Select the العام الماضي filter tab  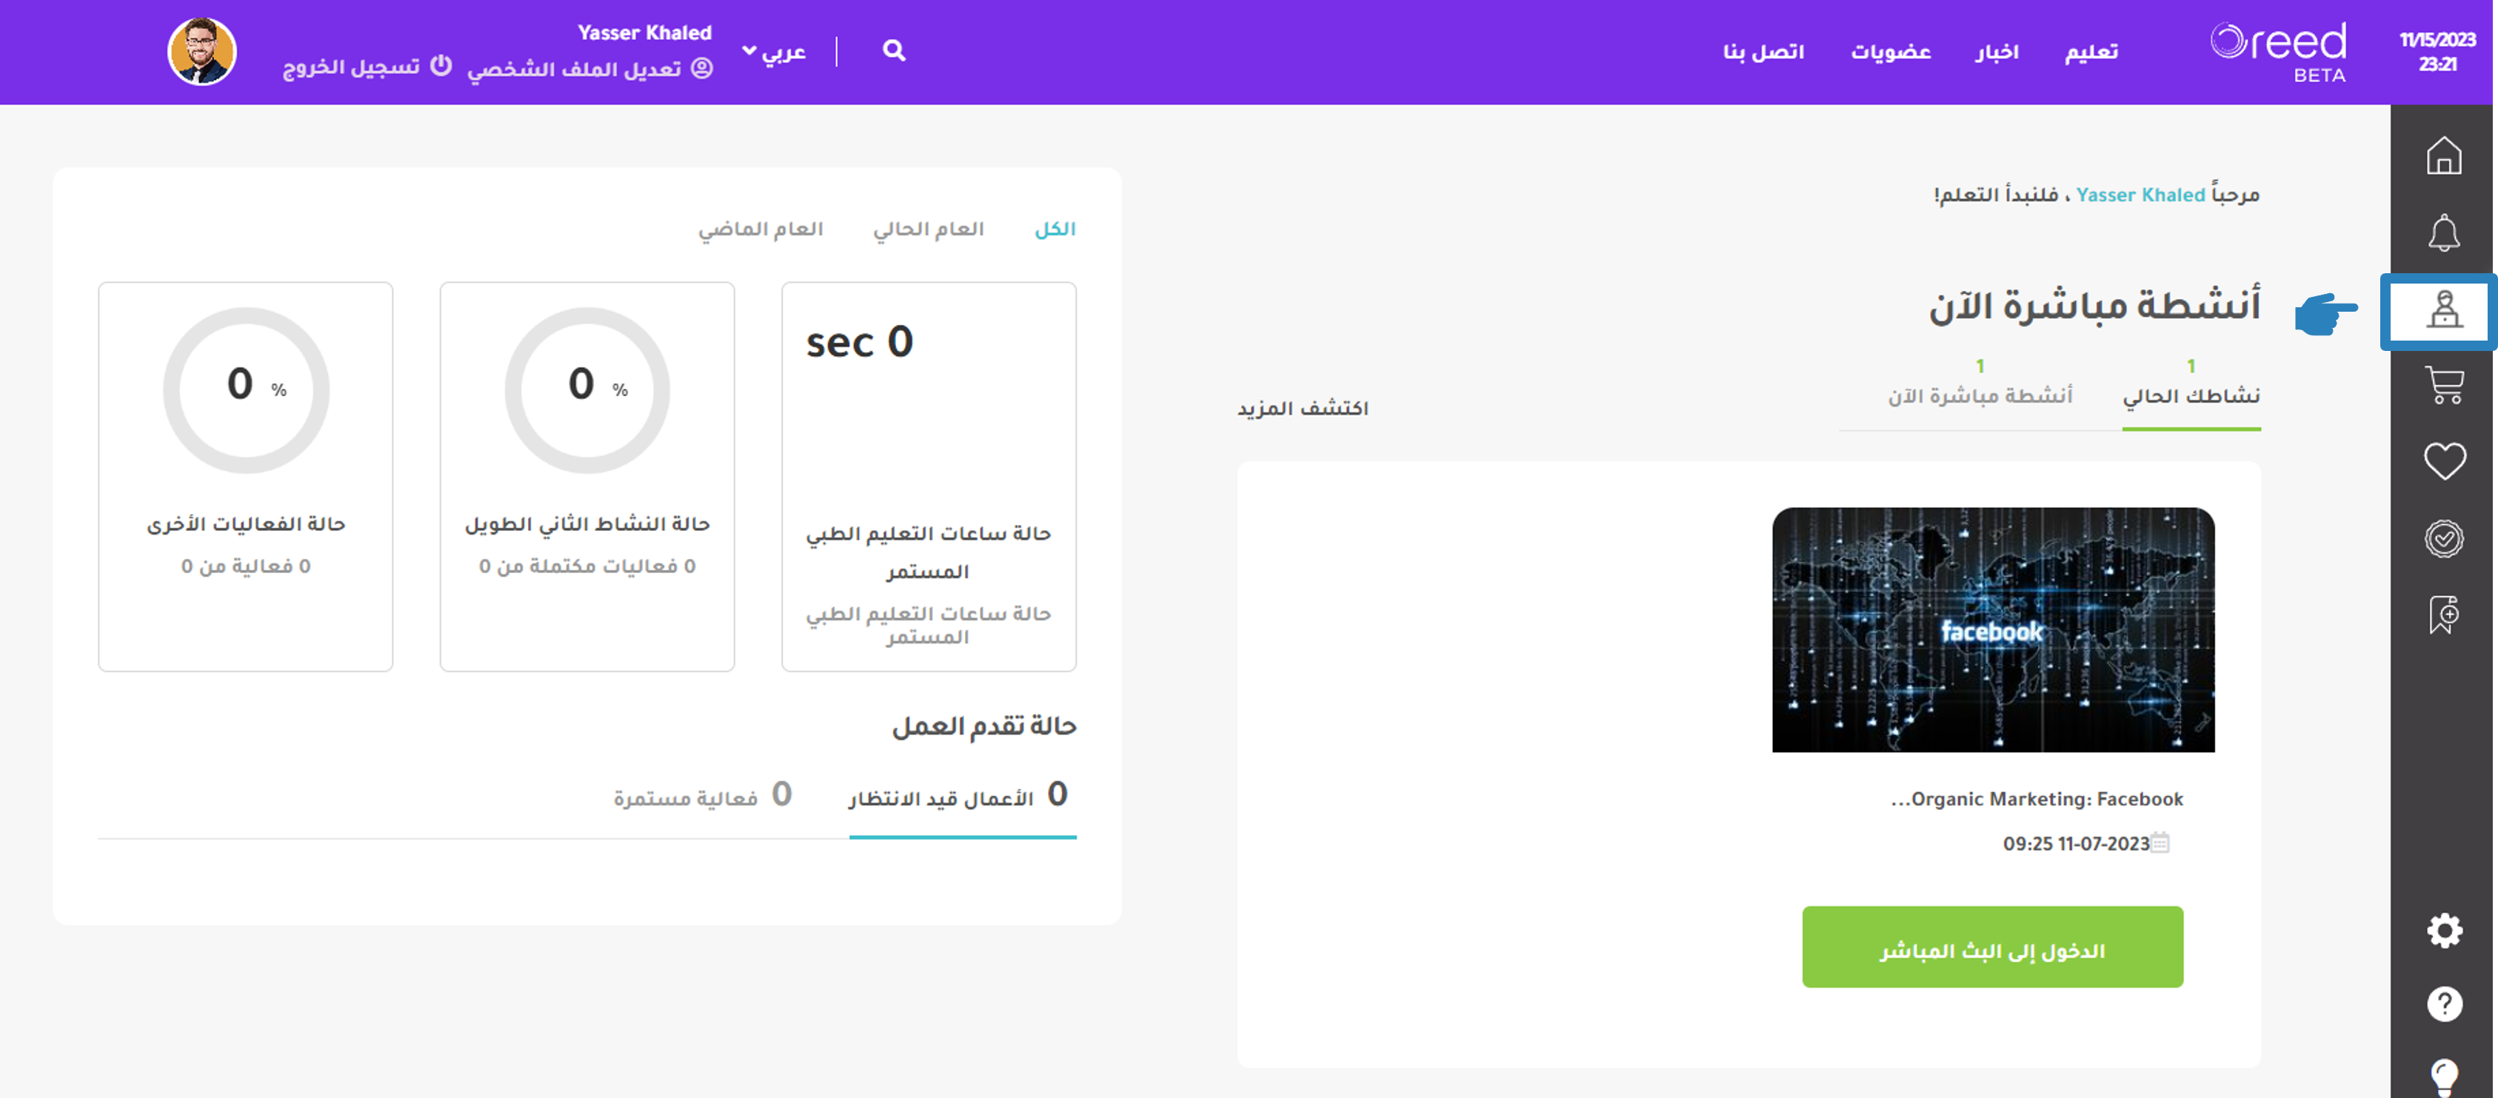[761, 229]
